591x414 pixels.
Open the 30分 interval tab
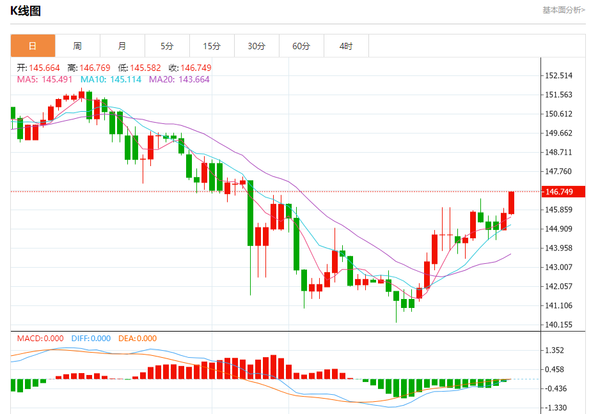pos(256,46)
